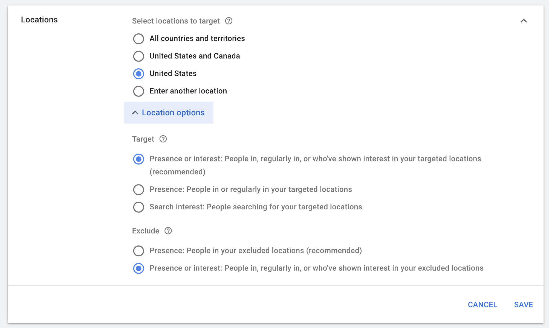The width and height of the screenshot is (549, 328).
Task: Open the Target help tooltip icon
Action: [x=163, y=139]
